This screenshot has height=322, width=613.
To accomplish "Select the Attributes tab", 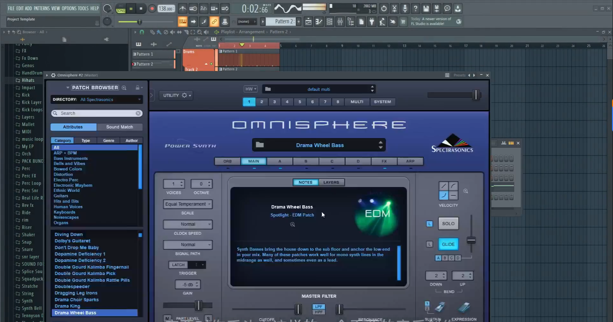I will pyautogui.click(x=73, y=127).
